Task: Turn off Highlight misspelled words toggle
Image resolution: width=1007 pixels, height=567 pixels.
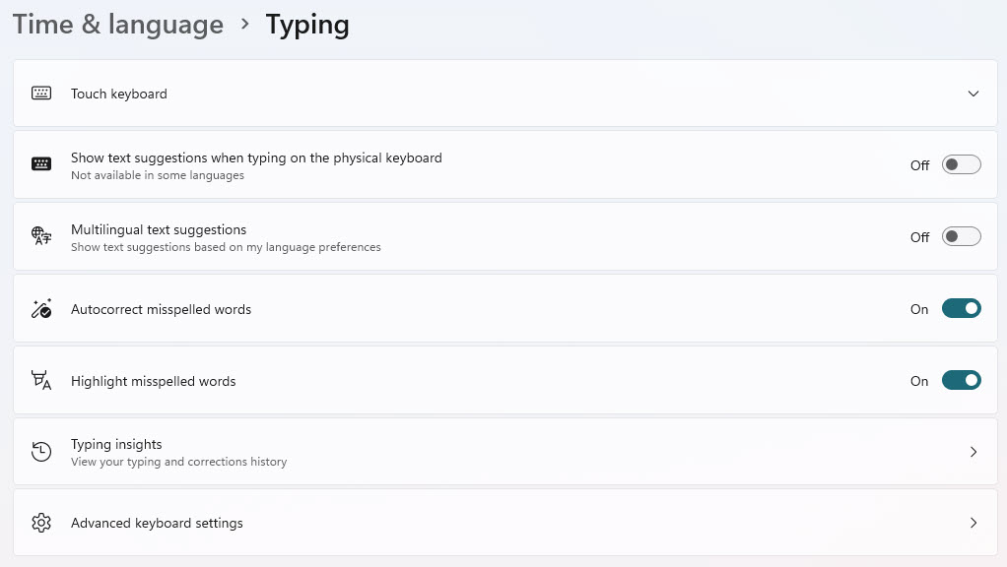Action: (961, 380)
